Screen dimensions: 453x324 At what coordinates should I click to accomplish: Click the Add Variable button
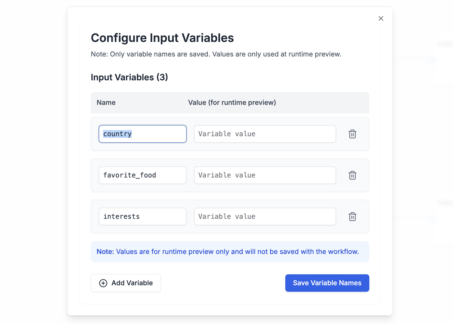pyautogui.click(x=126, y=283)
